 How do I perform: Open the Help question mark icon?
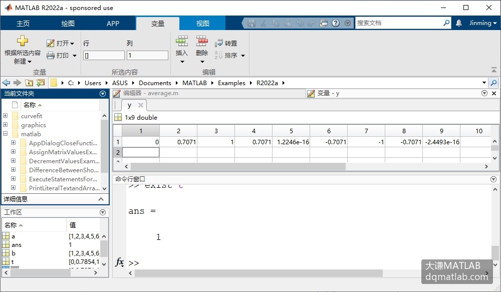coord(336,23)
